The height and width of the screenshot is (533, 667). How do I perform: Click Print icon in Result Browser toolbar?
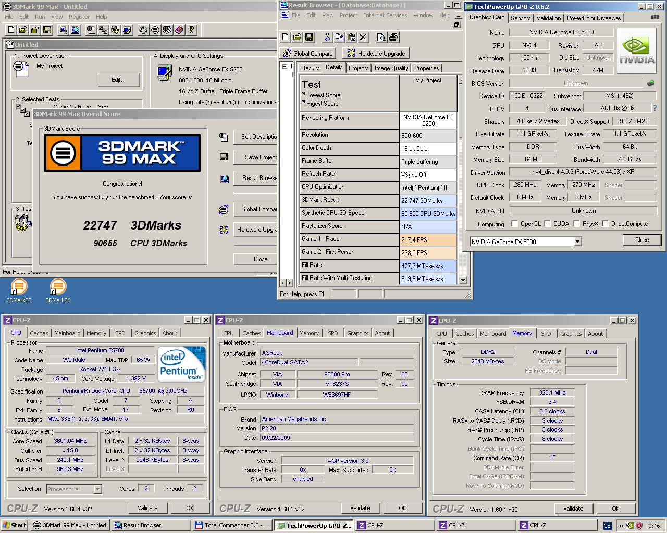[x=393, y=37]
